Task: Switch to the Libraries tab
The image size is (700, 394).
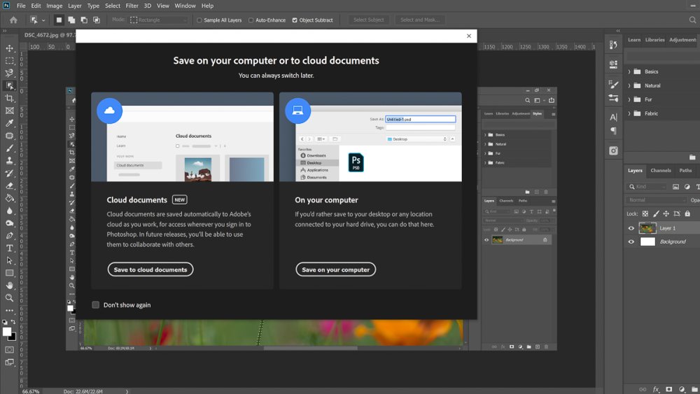Action: [x=655, y=40]
